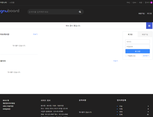Click the 정보찾기 button
This screenshot has height=117, width=153.
pyautogui.click(x=146, y=55)
